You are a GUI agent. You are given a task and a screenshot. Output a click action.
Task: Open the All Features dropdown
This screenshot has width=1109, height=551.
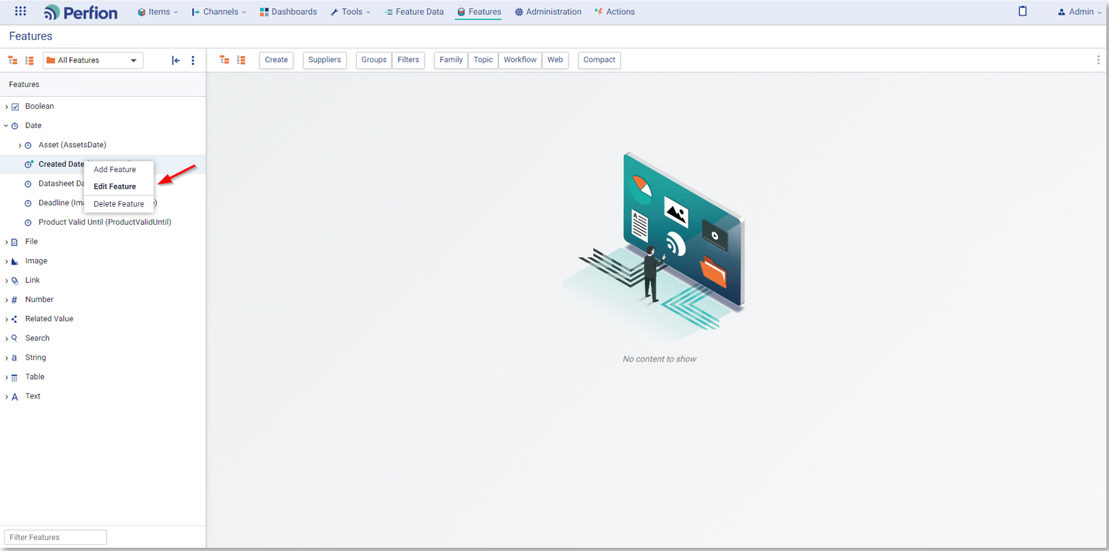pos(93,60)
